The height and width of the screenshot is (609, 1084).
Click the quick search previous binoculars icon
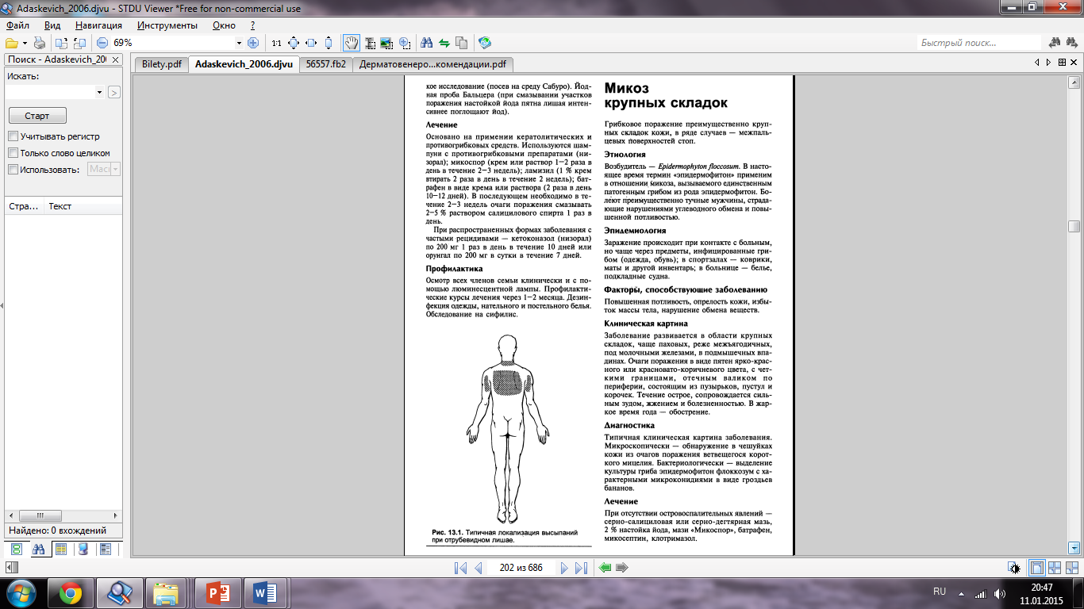[1055, 43]
